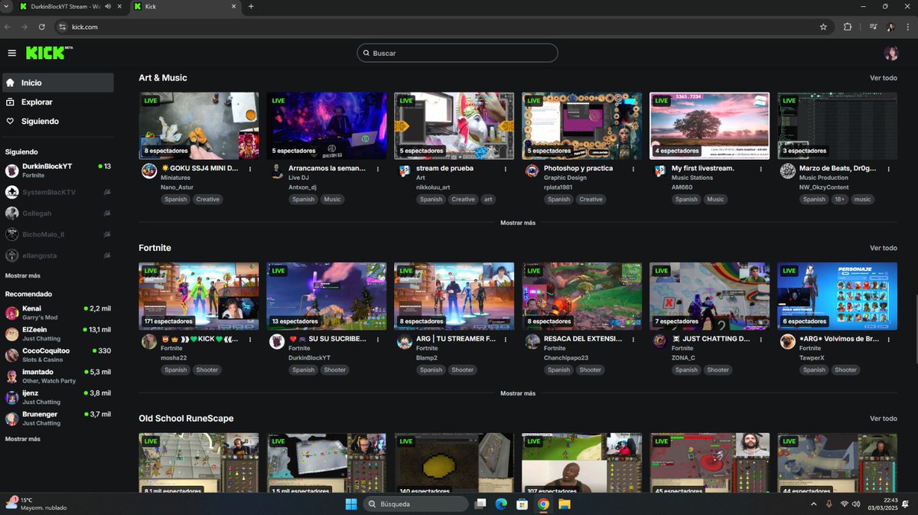Click the search magnifier icon in search bar

(x=368, y=53)
